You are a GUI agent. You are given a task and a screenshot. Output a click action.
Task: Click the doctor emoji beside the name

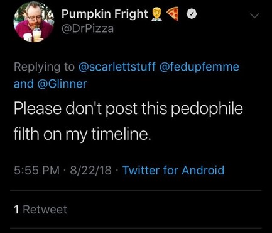157,14
